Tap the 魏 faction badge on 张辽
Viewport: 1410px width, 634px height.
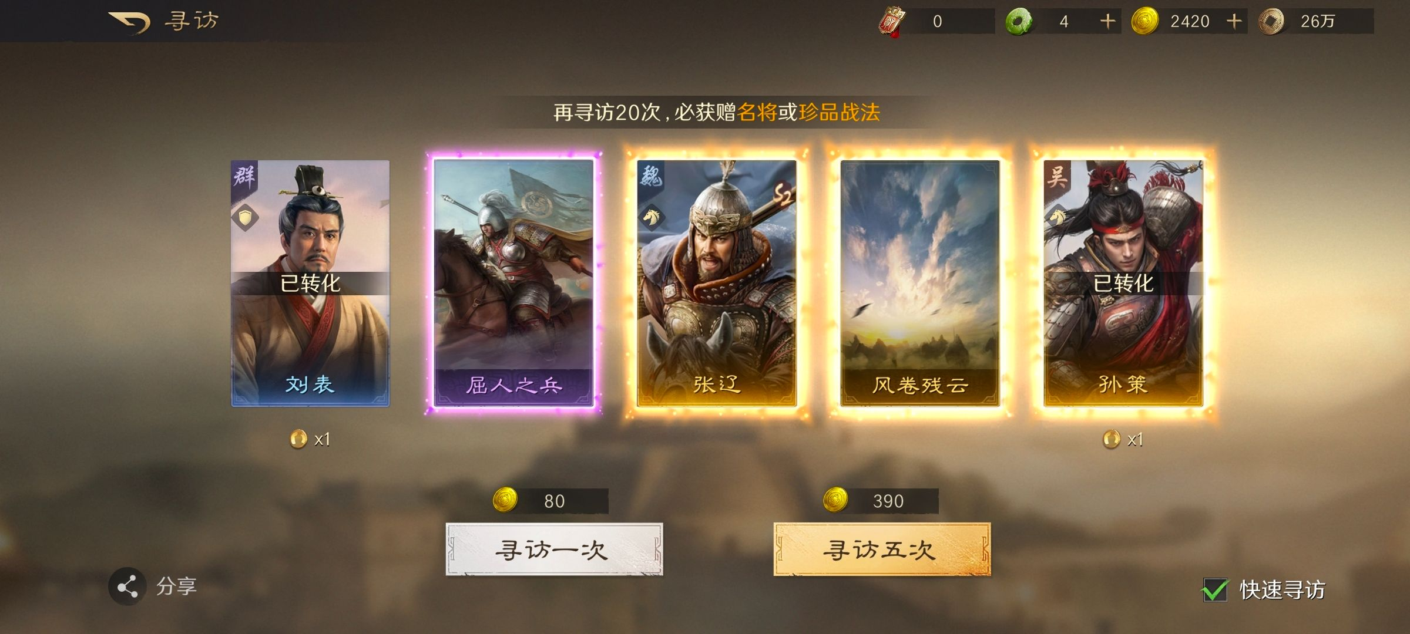tap(651, 176)
